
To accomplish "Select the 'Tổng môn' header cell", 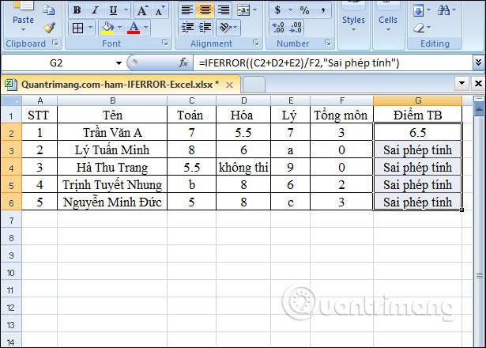I will [341, 115].
